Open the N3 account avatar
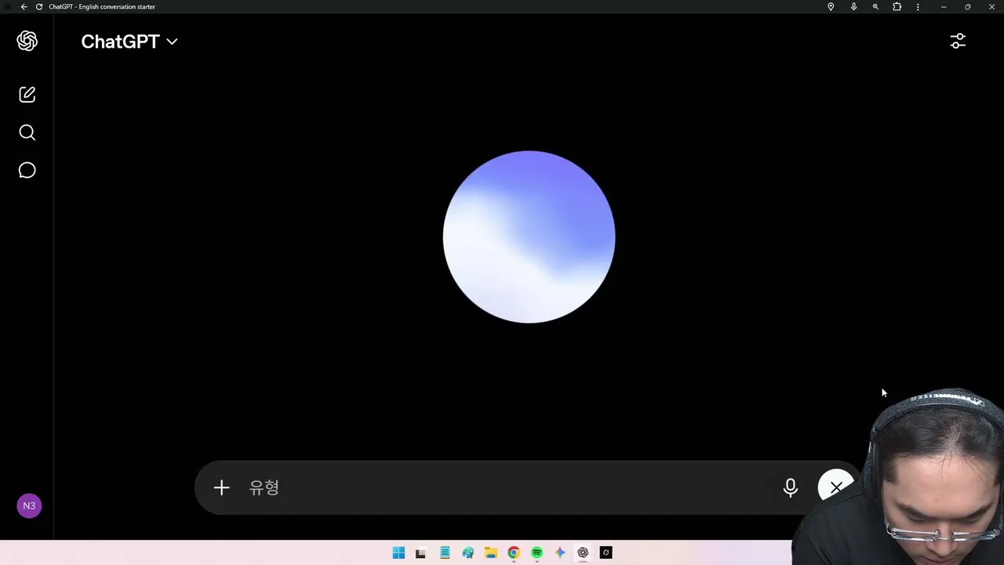Image resolution: width=1004 pixels, height=565 pixels. pos(29,506)
